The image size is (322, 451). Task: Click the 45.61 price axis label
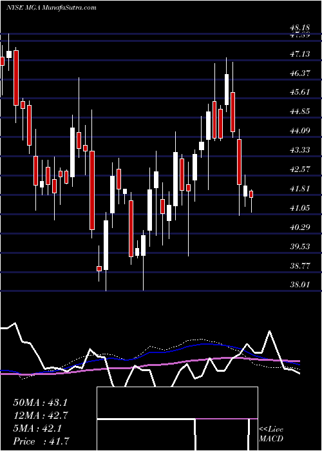[x=300, y=92]
